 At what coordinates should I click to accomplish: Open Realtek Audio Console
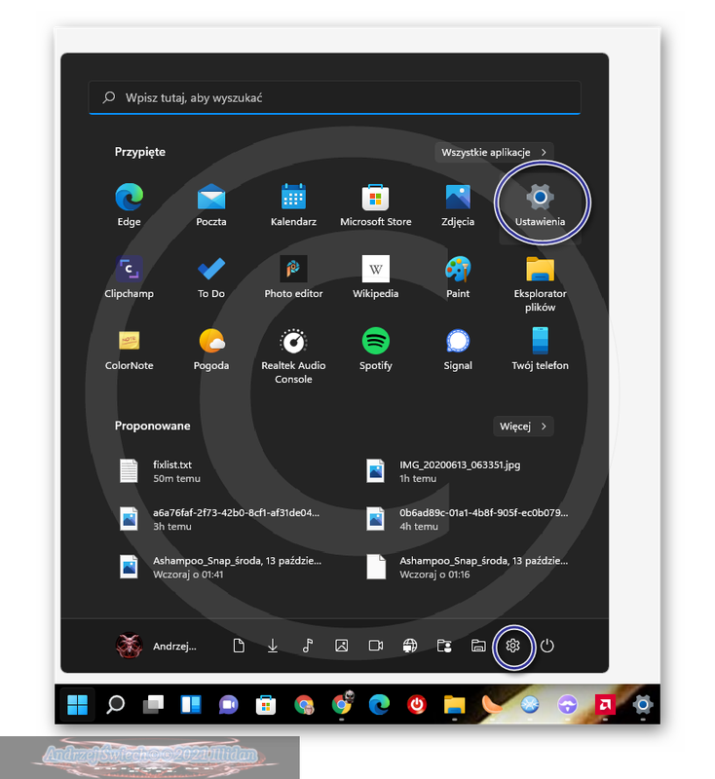point(293,355)
